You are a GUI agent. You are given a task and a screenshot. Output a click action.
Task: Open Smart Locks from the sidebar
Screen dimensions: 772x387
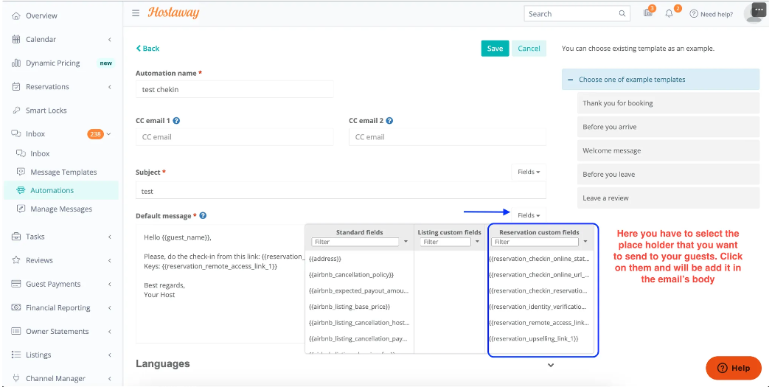click(46, 111)
